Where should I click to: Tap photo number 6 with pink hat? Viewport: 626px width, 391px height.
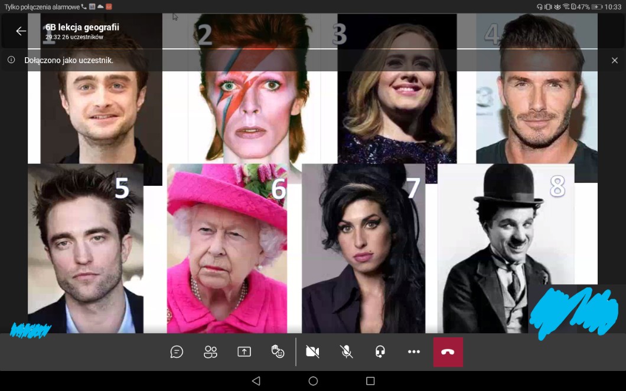pyautogui.click(x=227, y=248)
